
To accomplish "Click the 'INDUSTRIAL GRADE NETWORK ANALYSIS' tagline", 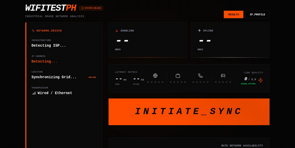I will point(55,16).
